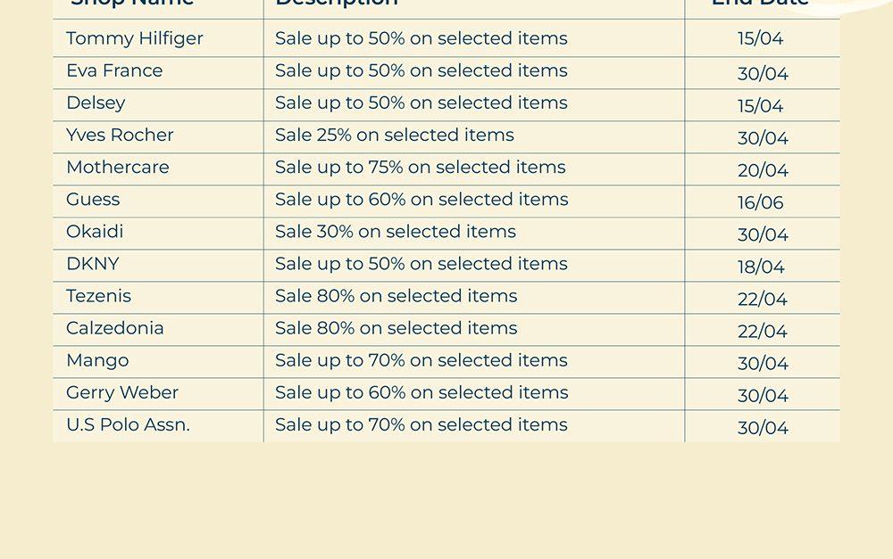Click the Tommy Hilfiger shop name
Viewport: 893px width, 559px height.
[x=135, y=38]
